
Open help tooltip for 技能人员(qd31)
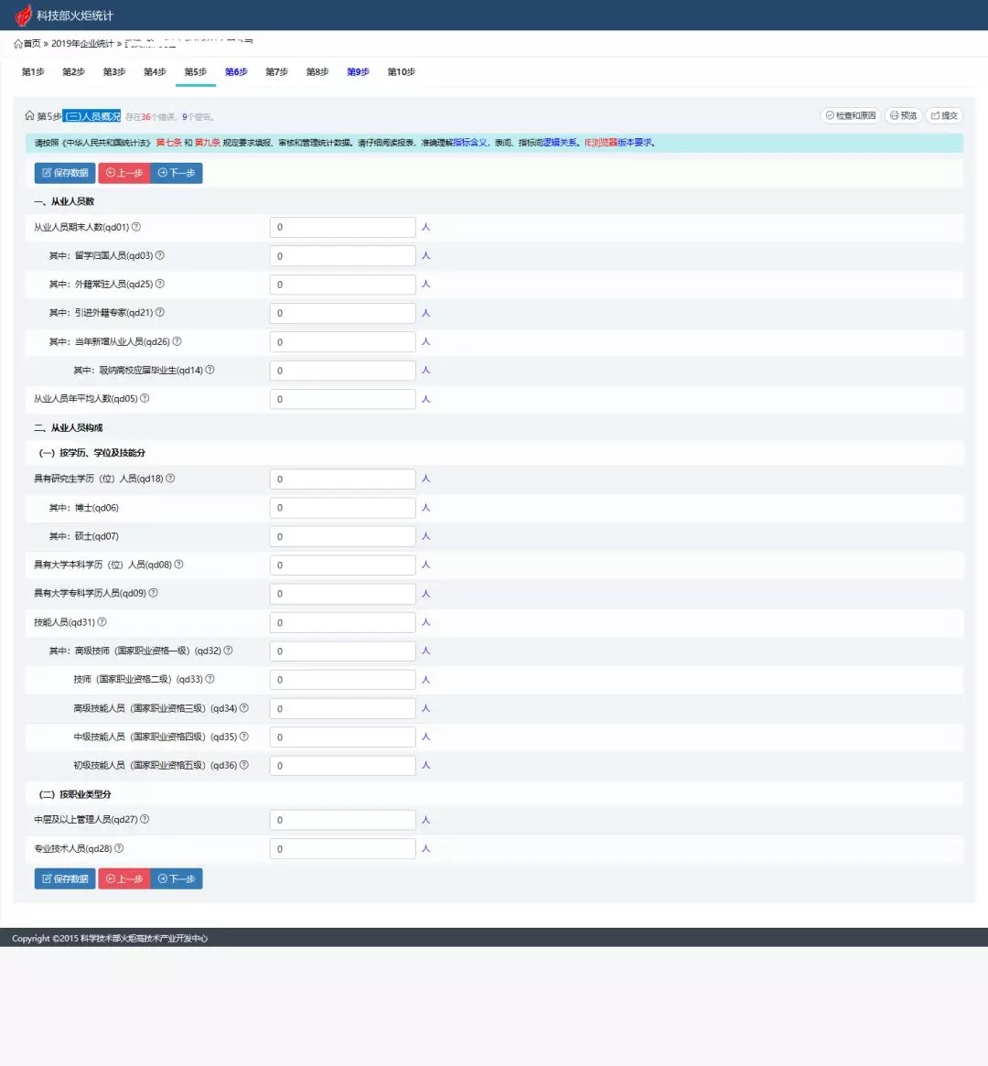click(x=102, y=622)
